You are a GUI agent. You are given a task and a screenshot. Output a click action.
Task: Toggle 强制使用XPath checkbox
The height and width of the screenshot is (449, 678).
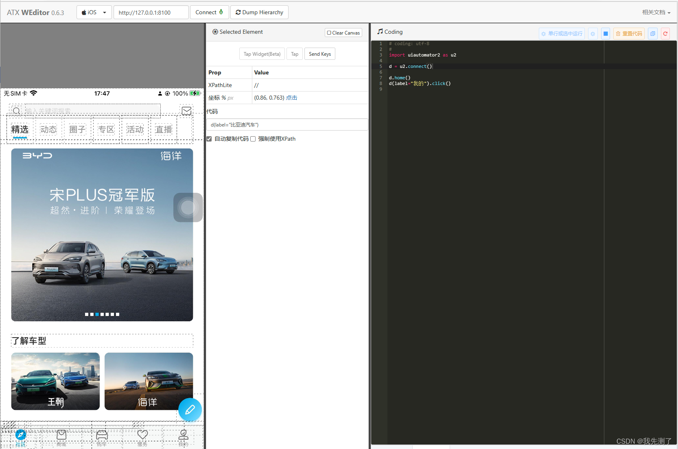(x=253, y=139)
